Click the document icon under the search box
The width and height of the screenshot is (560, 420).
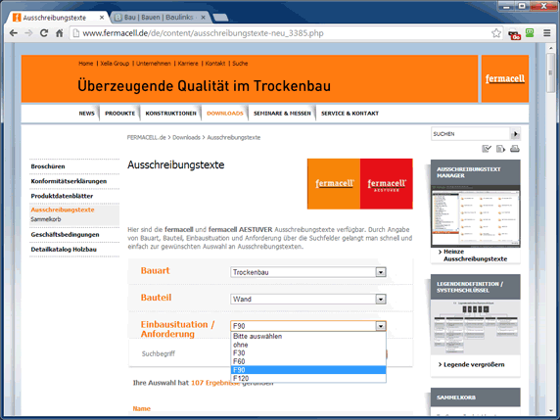500,149
